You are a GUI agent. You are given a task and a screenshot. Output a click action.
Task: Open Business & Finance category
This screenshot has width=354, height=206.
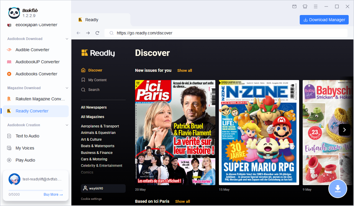coord(97,153)
